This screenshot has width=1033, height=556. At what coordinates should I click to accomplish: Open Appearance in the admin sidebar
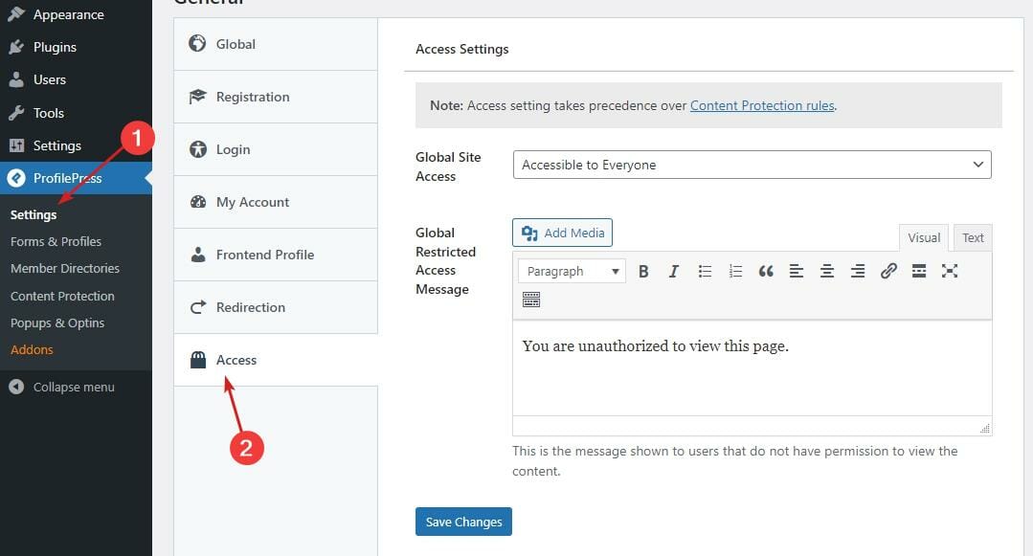point(76,14)
